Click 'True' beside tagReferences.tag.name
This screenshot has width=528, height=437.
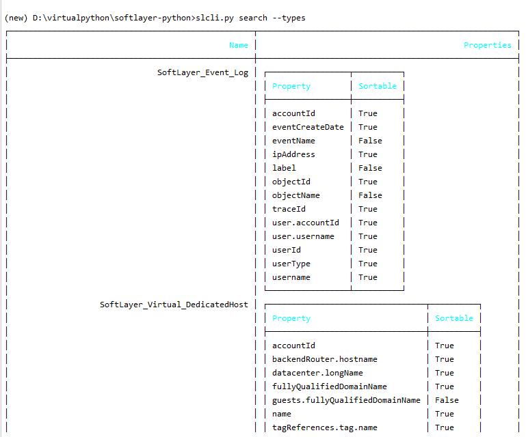[x=445, y=428]
